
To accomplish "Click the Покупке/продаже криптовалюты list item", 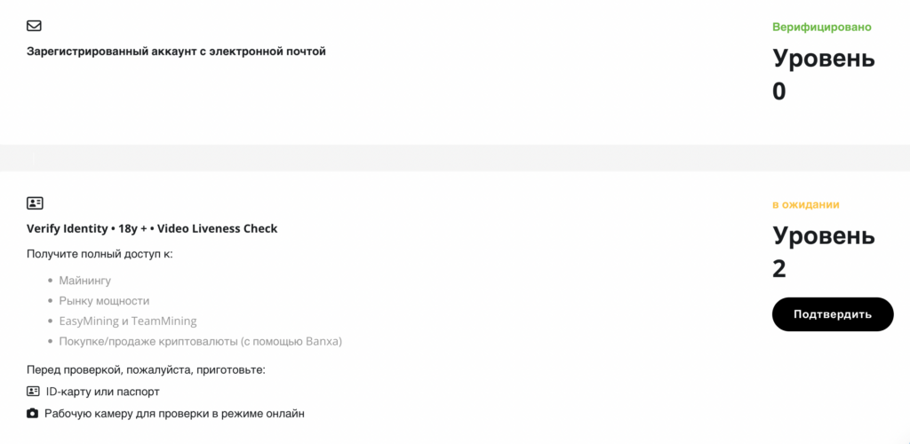I will click(200, 342).
